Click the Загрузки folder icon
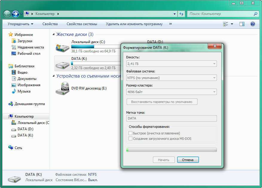 pyautogui.click(x=13, y=41)
